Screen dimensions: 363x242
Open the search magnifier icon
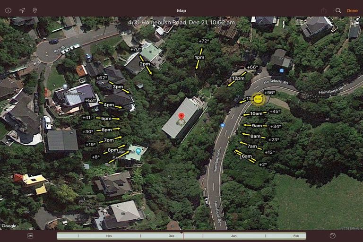338,10
